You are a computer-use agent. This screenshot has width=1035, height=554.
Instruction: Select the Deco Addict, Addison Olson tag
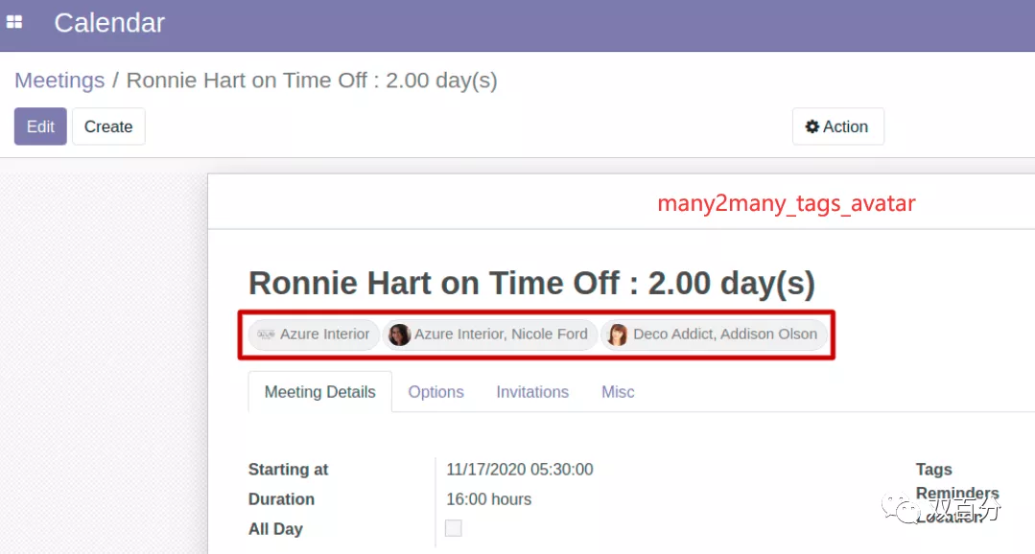pyautogui.click(x=714, y=335)
